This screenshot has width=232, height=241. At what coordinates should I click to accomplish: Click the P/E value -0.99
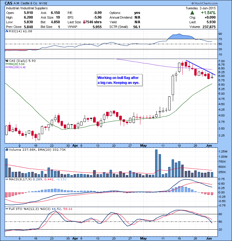point(98,13)
